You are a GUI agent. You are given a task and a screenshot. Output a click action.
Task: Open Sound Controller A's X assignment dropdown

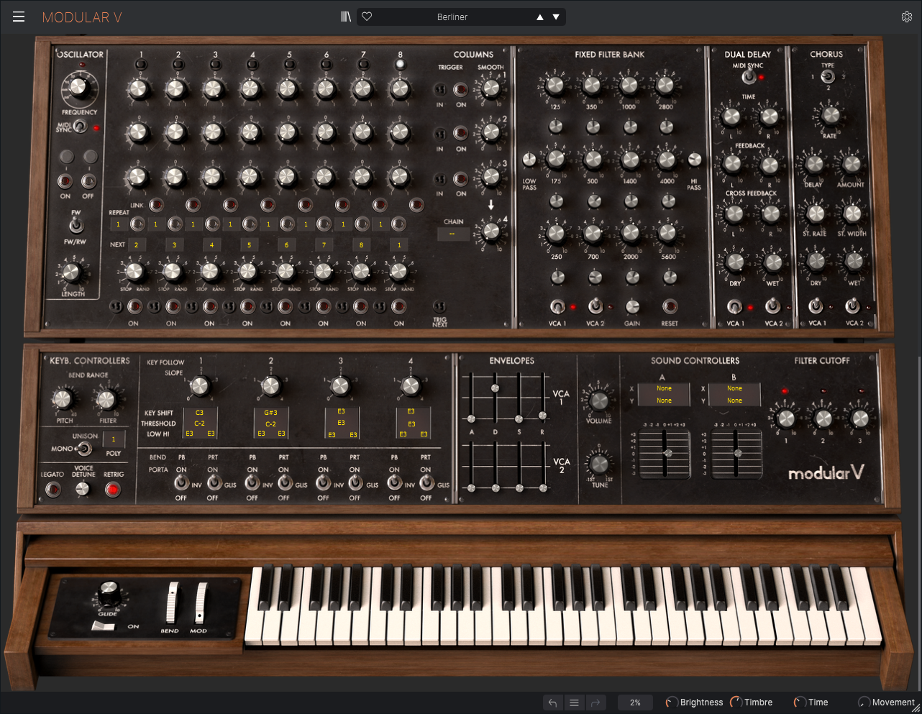pos(664,388)
